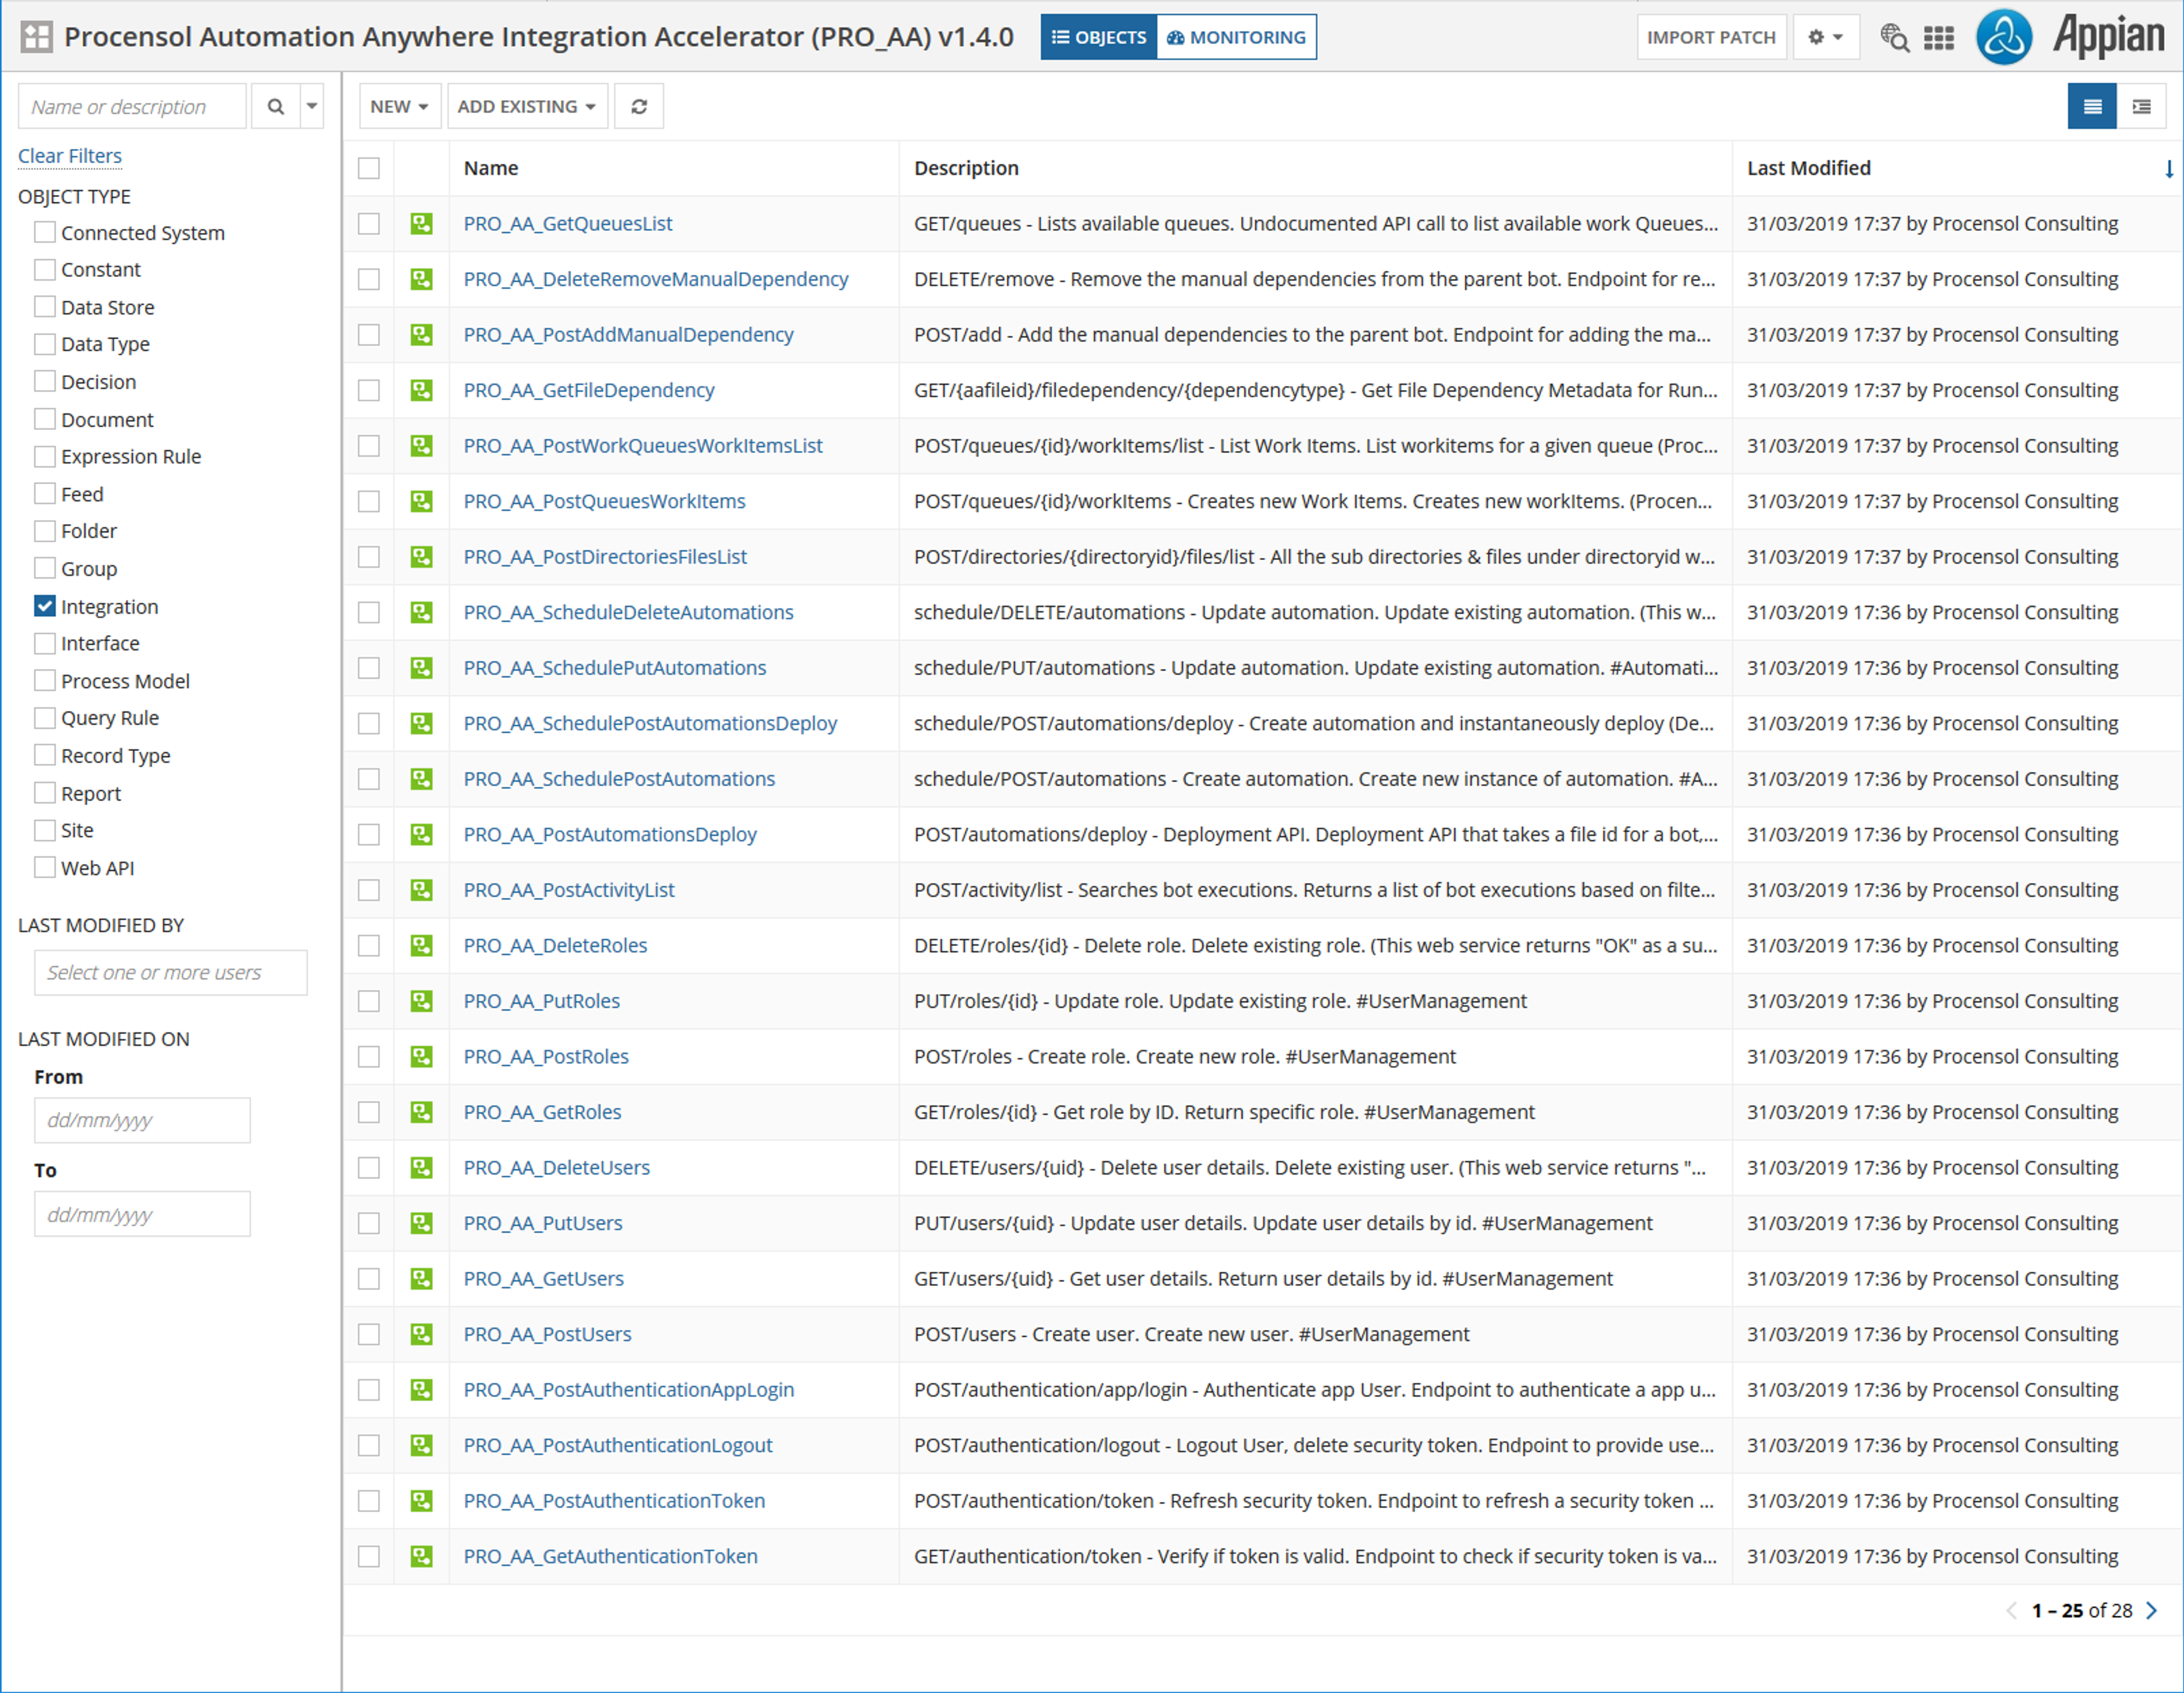Open the Last Modified By user picker
The image size is (2184, 1693).
pyautogui.click(x=171, y=973)
